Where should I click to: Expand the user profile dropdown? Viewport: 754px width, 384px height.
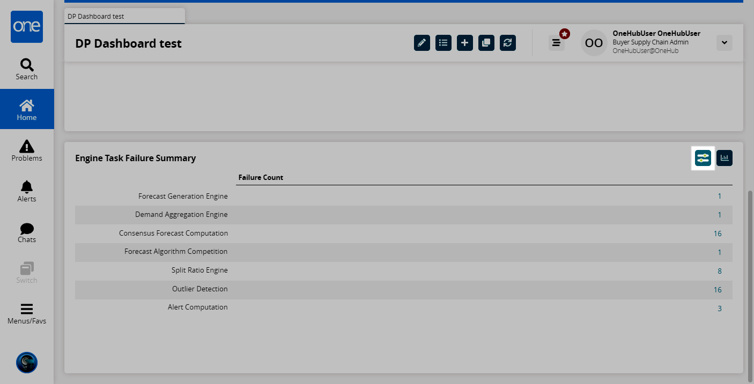(725, 43)
